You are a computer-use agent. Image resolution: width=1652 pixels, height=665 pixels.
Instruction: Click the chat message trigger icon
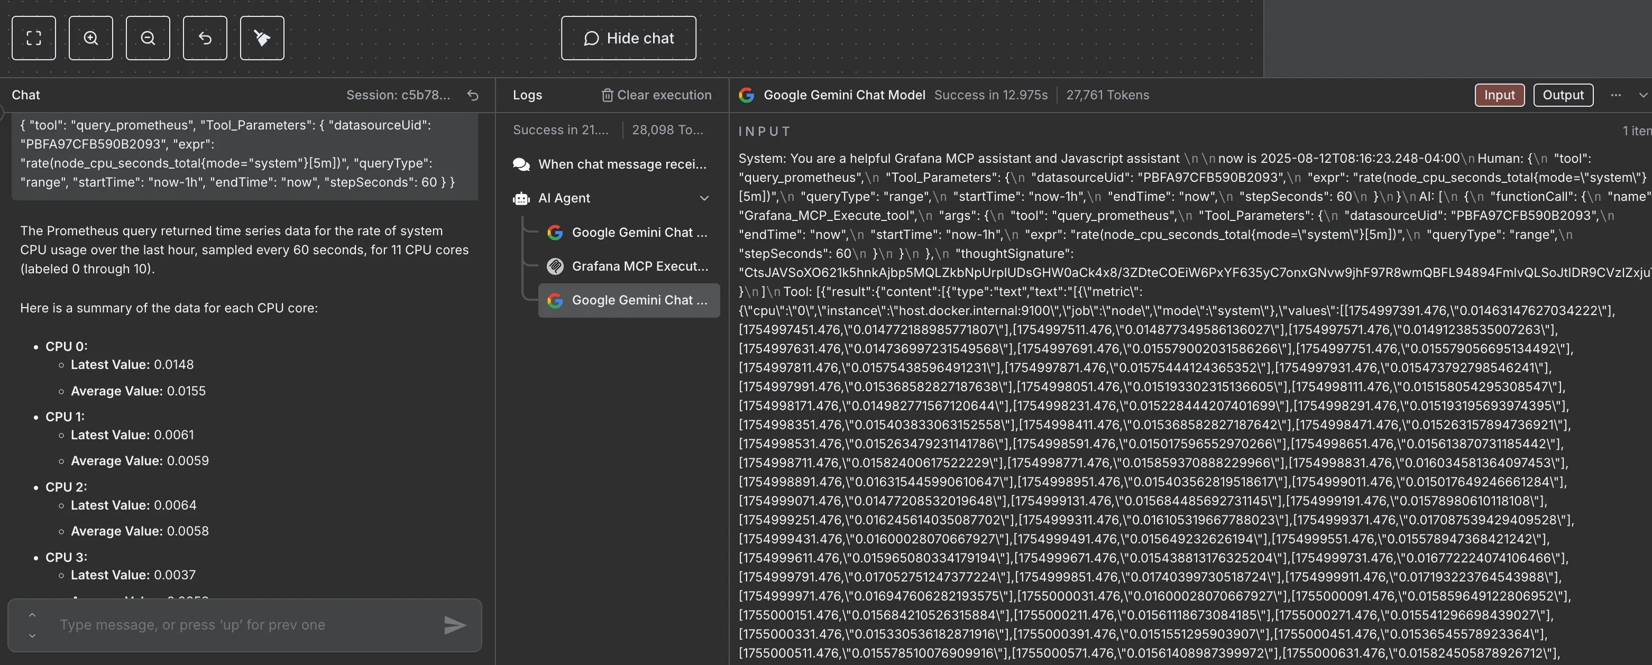pos(521,165)
